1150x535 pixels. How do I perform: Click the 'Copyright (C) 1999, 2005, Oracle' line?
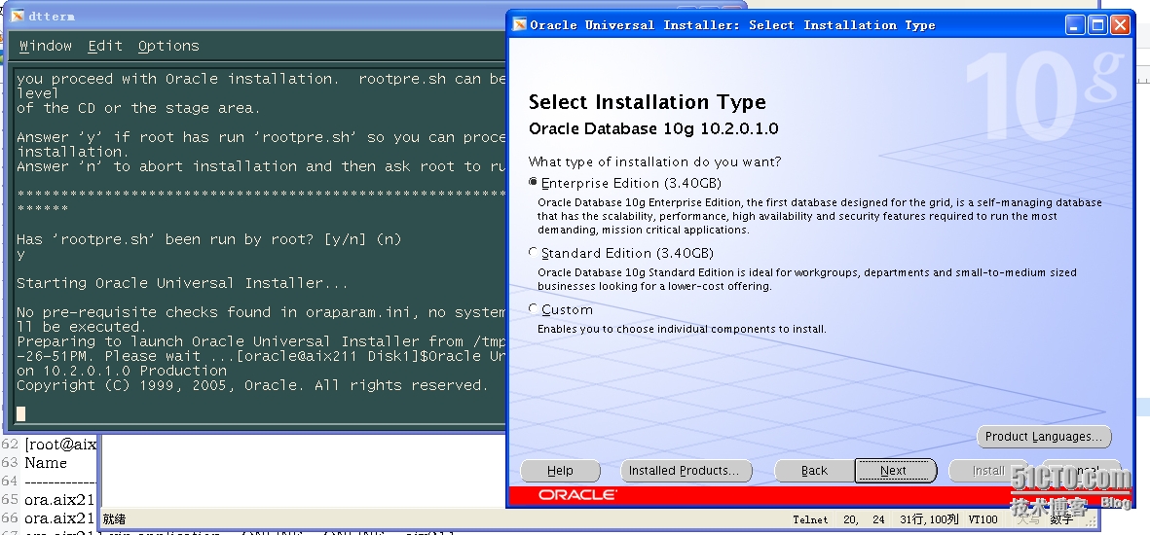pyautogui.click(x=251, y=385)
